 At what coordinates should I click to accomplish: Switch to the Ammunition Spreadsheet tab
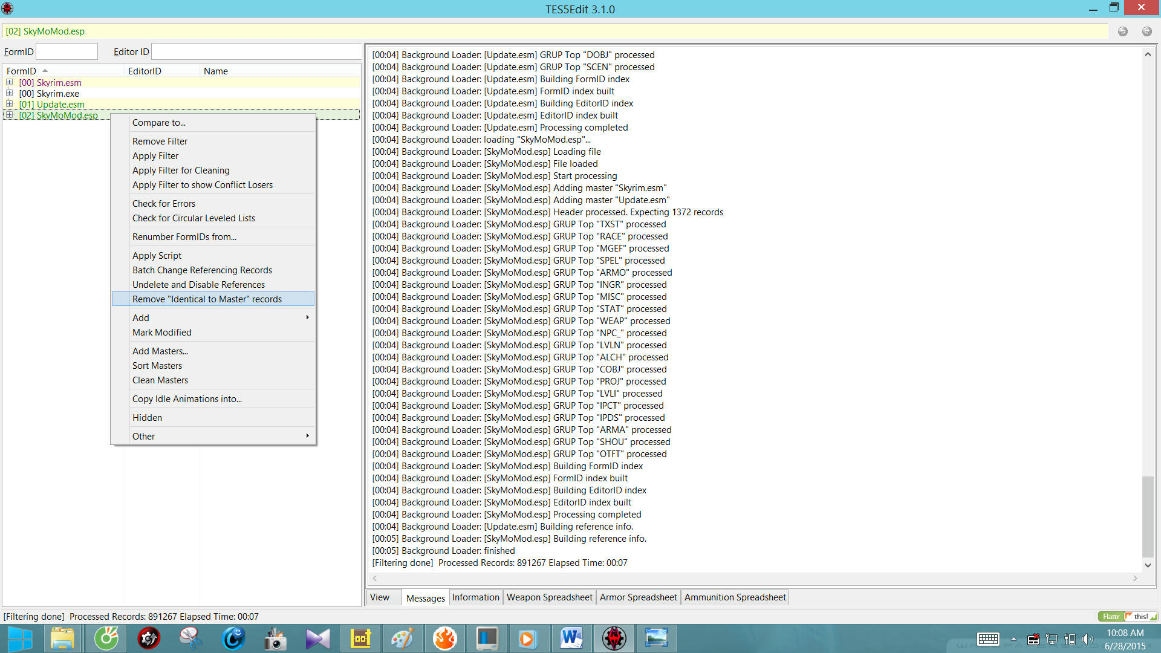click(x=735, y=597)
